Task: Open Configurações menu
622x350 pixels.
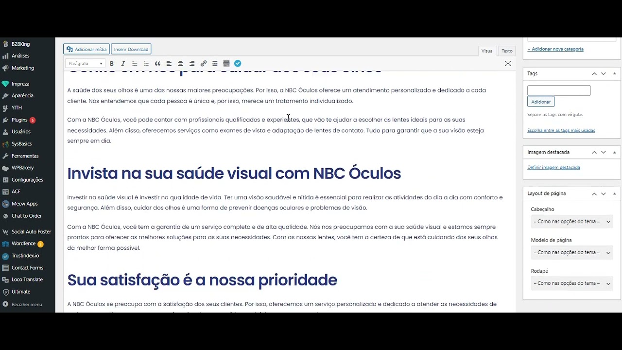Action: (x=28, y=180)
